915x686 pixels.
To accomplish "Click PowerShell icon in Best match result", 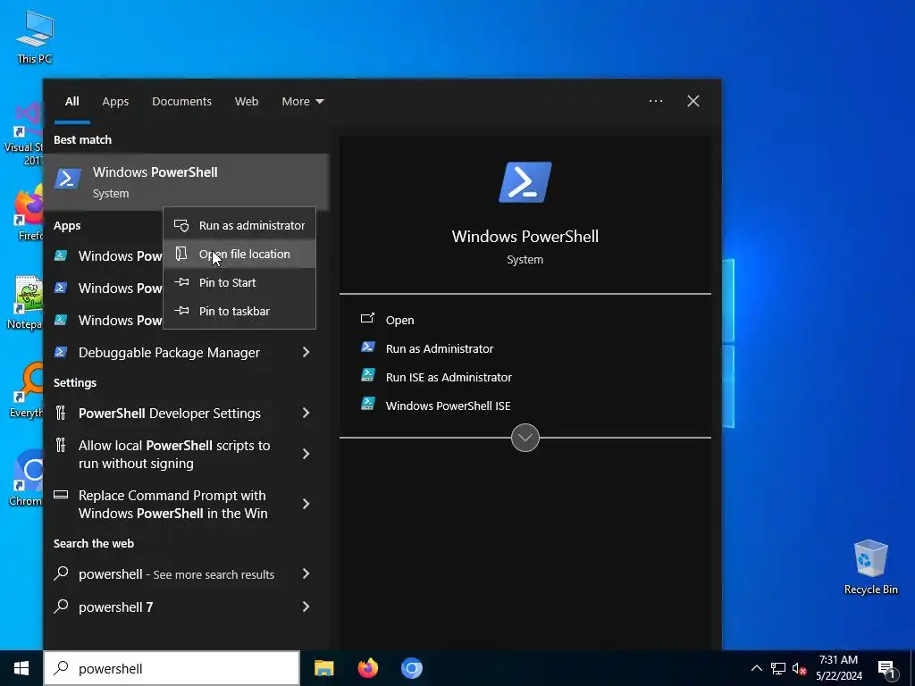I will click(68, 179).
